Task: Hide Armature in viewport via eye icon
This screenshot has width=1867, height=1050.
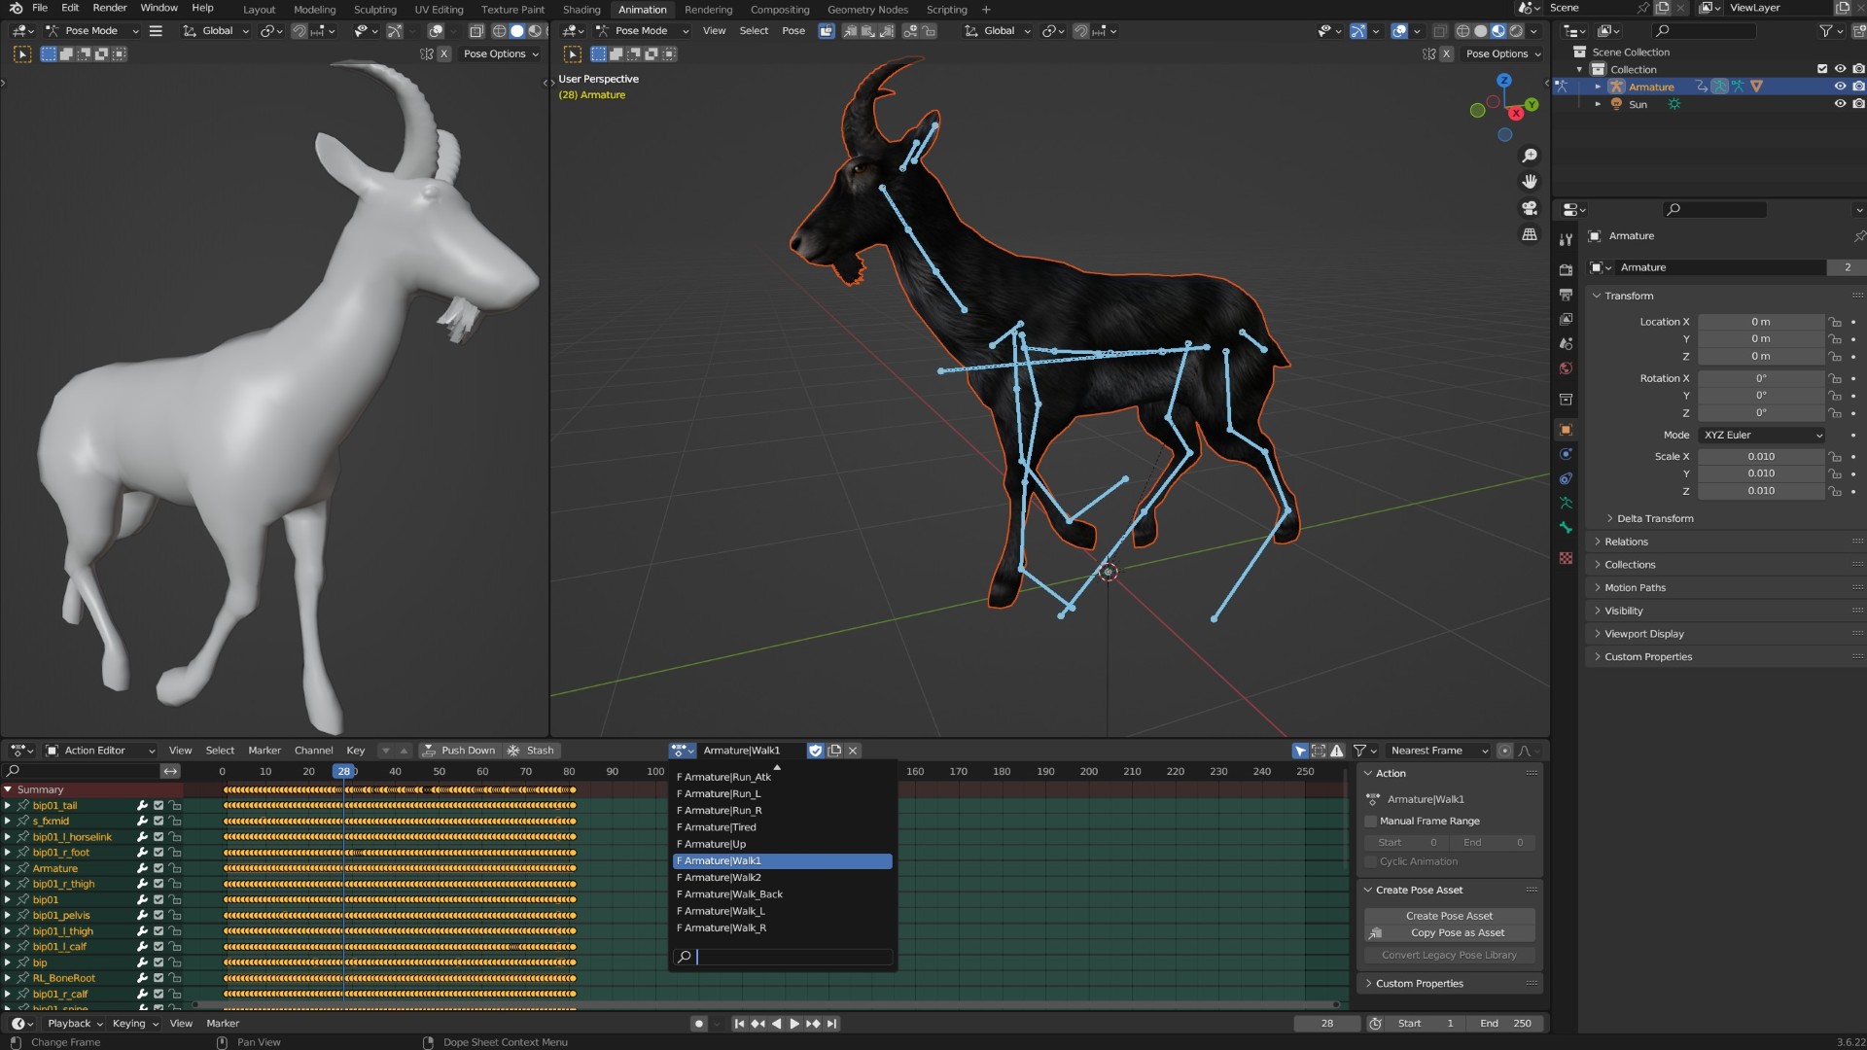Action: tap(1840, 87)
